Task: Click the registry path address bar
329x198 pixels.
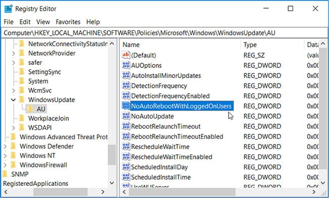Action: click(164, 33)
